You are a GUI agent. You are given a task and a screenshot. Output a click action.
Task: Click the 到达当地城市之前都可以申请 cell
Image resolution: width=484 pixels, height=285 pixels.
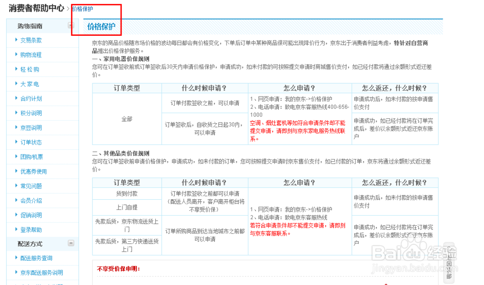205,235
